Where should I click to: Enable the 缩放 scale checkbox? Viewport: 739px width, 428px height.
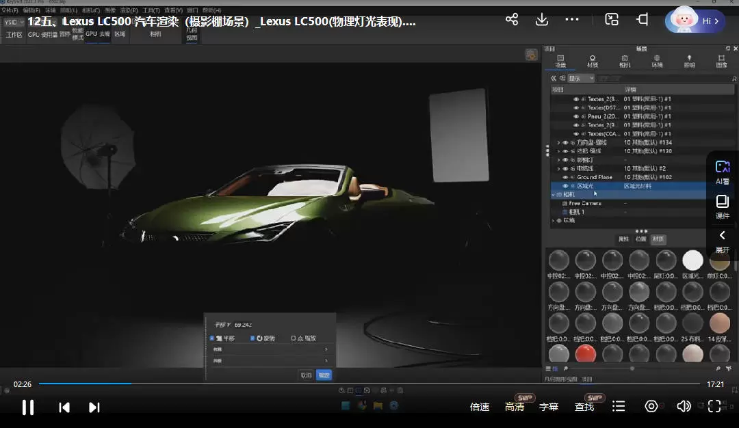293,338
